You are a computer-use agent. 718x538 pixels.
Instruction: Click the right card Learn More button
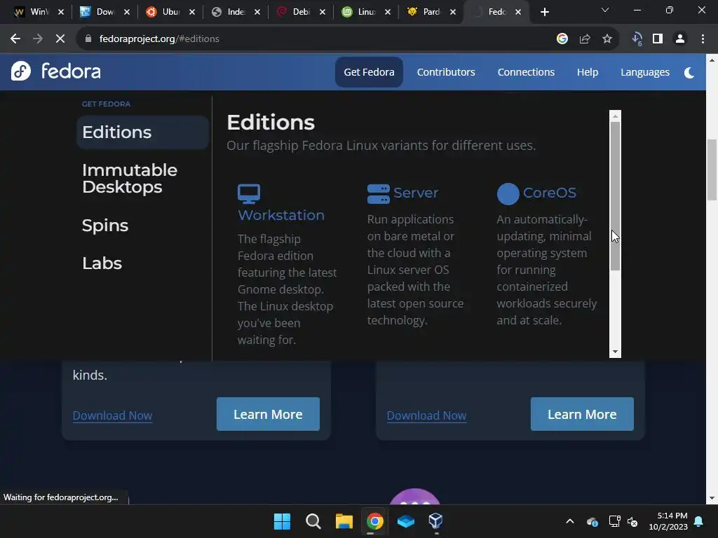(x=582, y=414)
